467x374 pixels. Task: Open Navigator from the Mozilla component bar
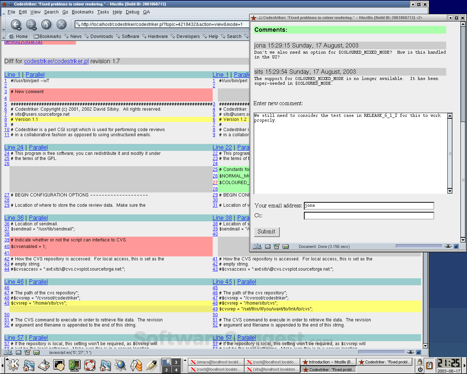[8, 353]
